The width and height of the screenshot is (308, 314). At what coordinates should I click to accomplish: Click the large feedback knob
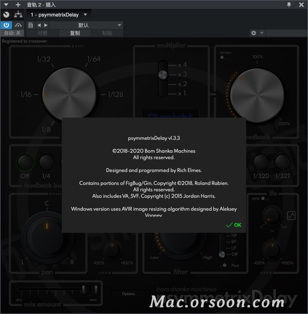257,95
